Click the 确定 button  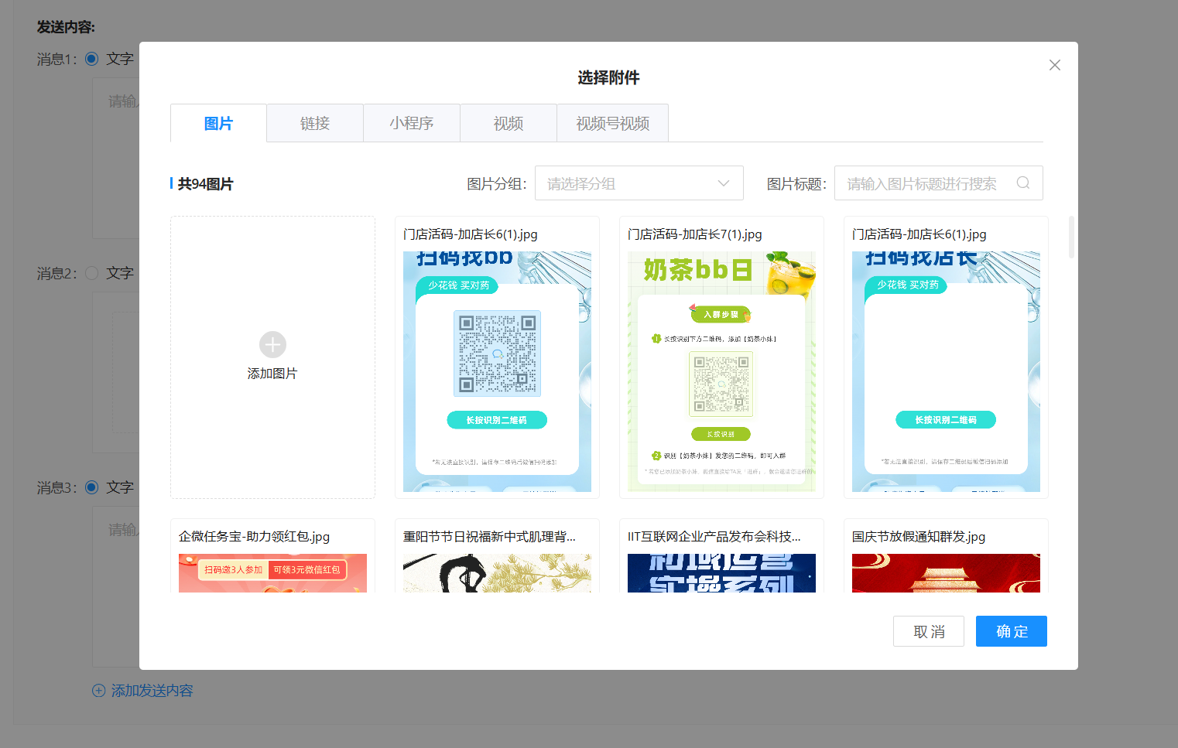[1012, 631]
